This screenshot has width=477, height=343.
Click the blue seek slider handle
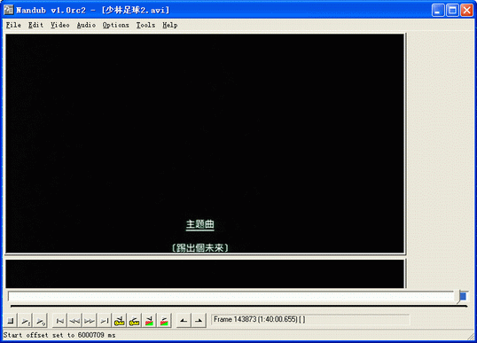pos(463,297)
